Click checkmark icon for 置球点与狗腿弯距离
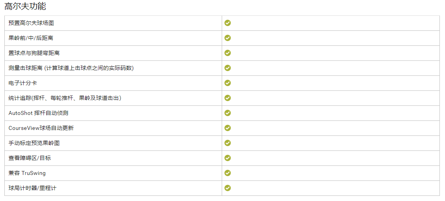 point(228,53)
